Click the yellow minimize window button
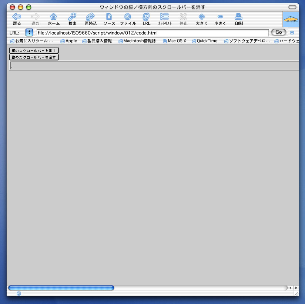The width and height of the screenshot is (305, 304). [20, 7]
